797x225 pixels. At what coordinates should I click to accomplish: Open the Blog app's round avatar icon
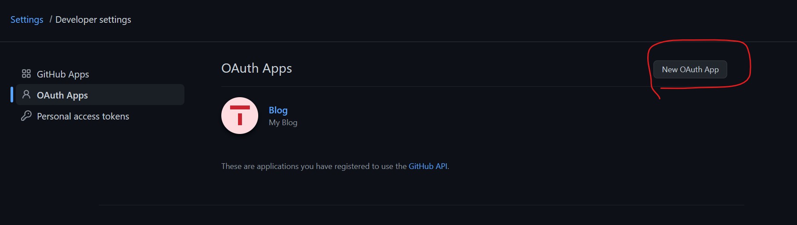pos(240,116)
